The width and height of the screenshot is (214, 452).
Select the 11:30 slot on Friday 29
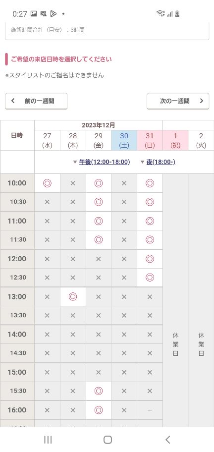(99, 239)
